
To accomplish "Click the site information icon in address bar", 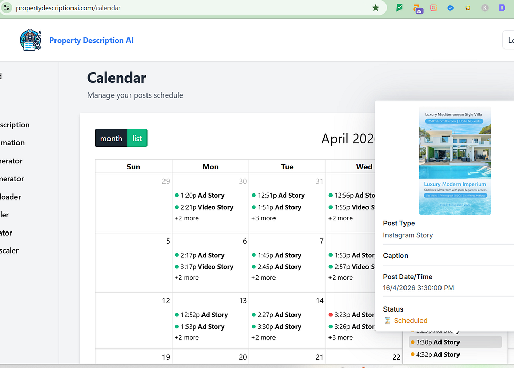I will click(6, 8).
